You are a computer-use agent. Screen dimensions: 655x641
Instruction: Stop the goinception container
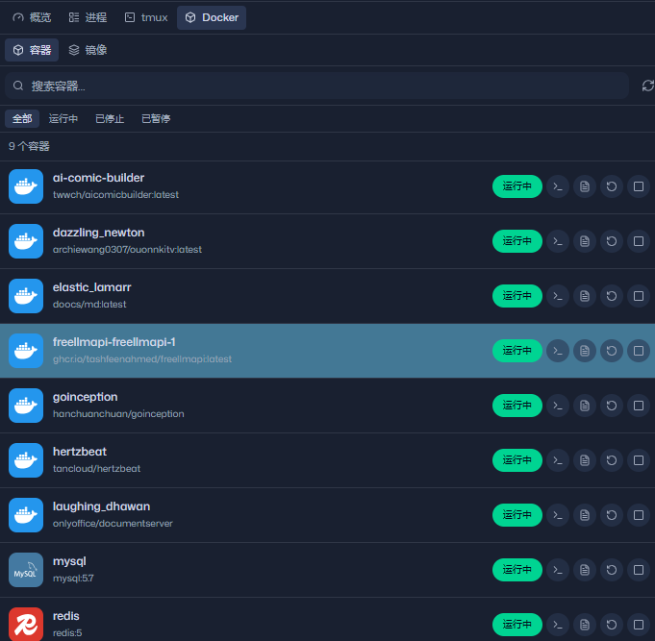[639, 406]
